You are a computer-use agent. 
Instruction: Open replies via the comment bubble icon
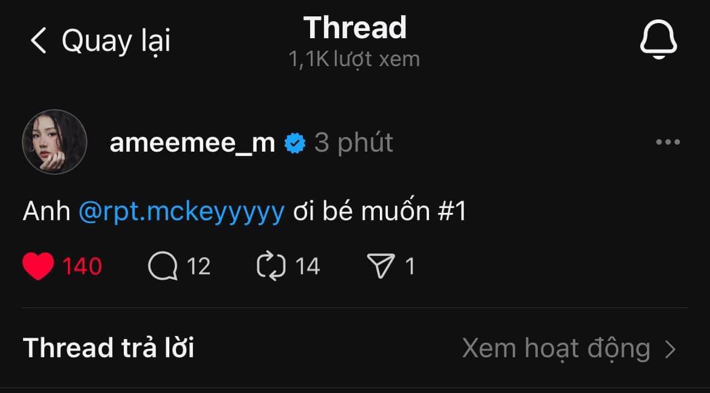[163, 267]
